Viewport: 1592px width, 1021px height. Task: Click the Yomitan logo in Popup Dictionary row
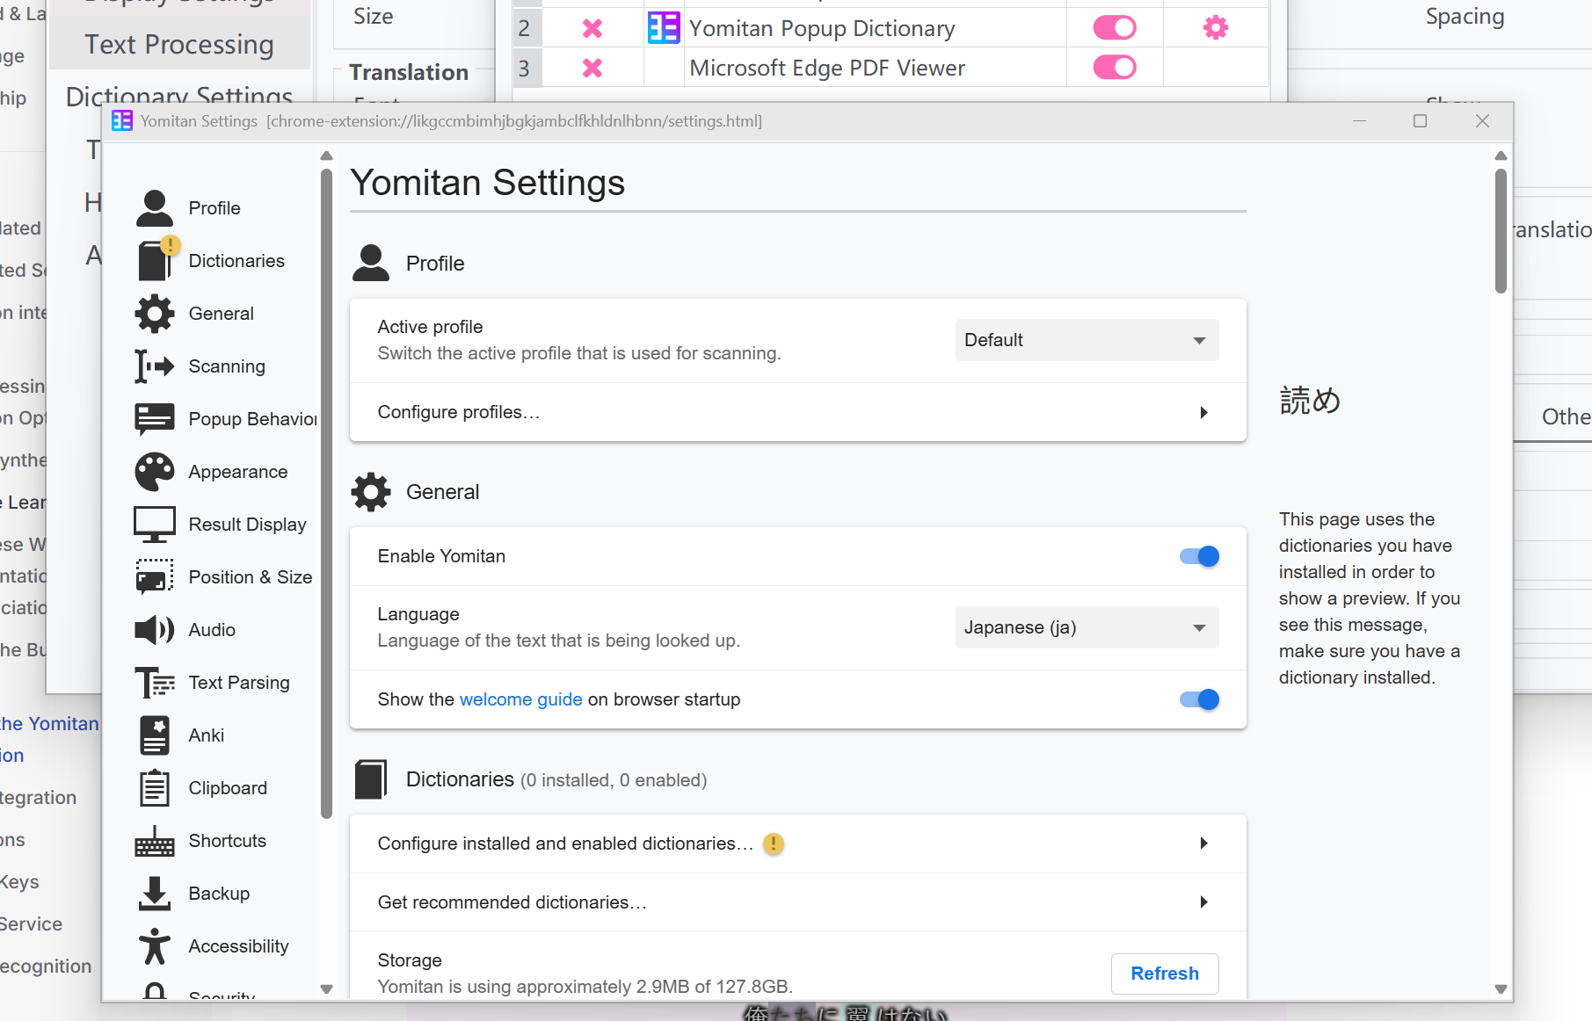tap(664, 28)
